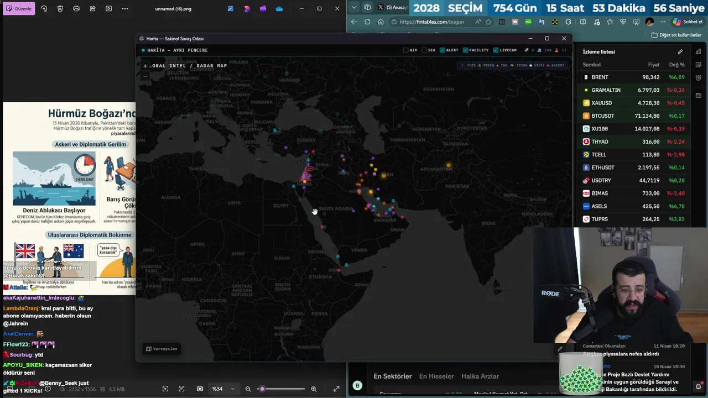
Task: Select the Halka Arzlar tab
Action: (480, 376)
